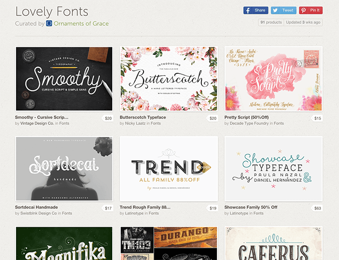Click the Showcase Family 50% Off title
The height and width of the screenshot is (260, 339).
click(251, 207)
